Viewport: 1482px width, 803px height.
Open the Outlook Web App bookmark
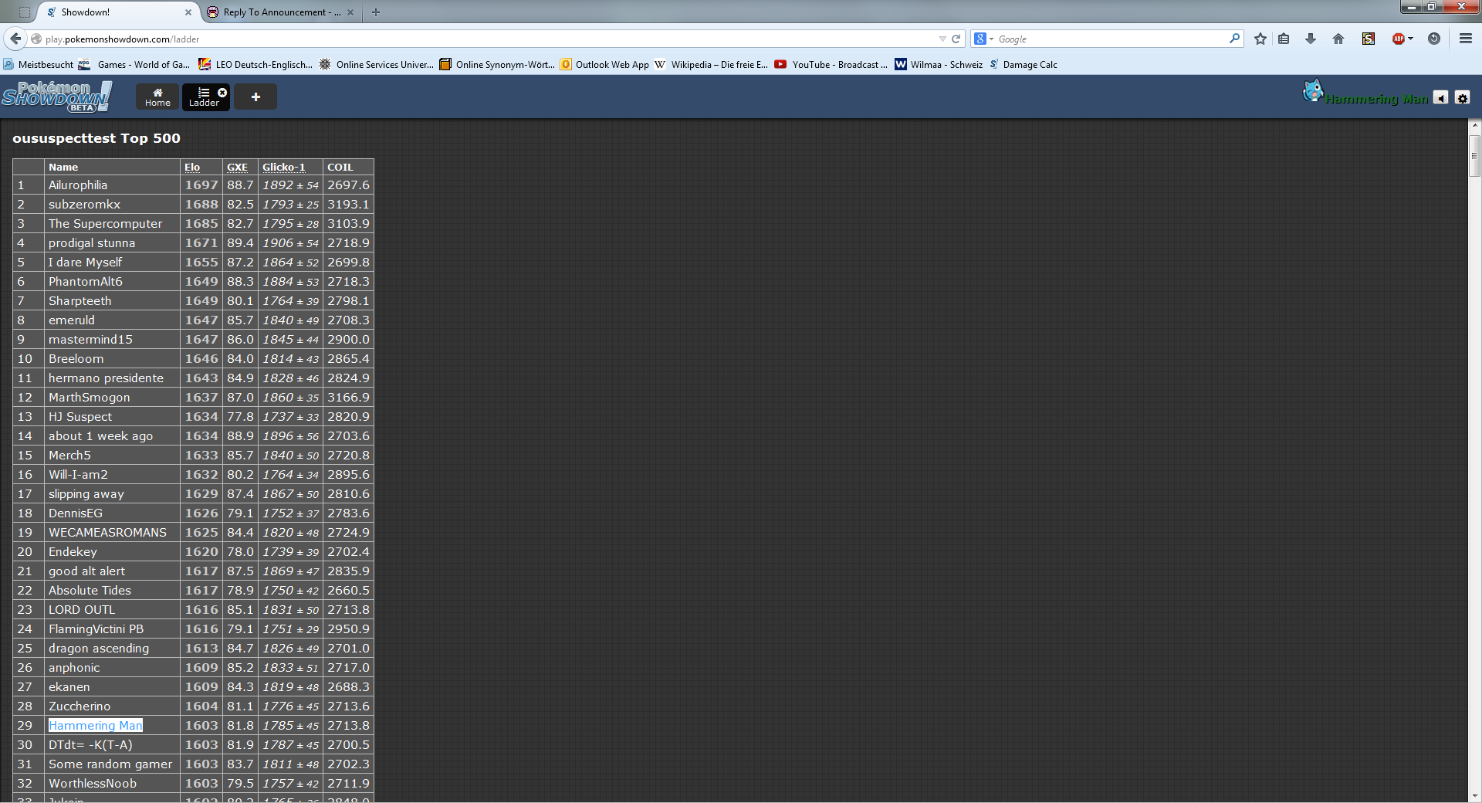[605, 65]
